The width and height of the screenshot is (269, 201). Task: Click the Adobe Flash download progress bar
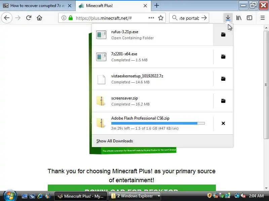[158, 123]
